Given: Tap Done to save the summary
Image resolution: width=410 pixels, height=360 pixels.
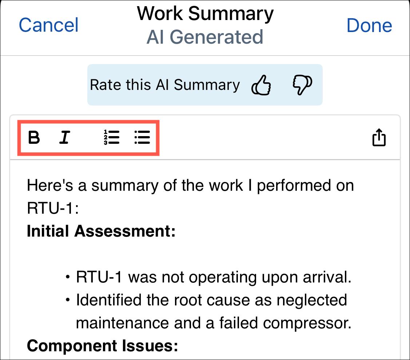Looking at the screenshot, I should click(369, 25).
